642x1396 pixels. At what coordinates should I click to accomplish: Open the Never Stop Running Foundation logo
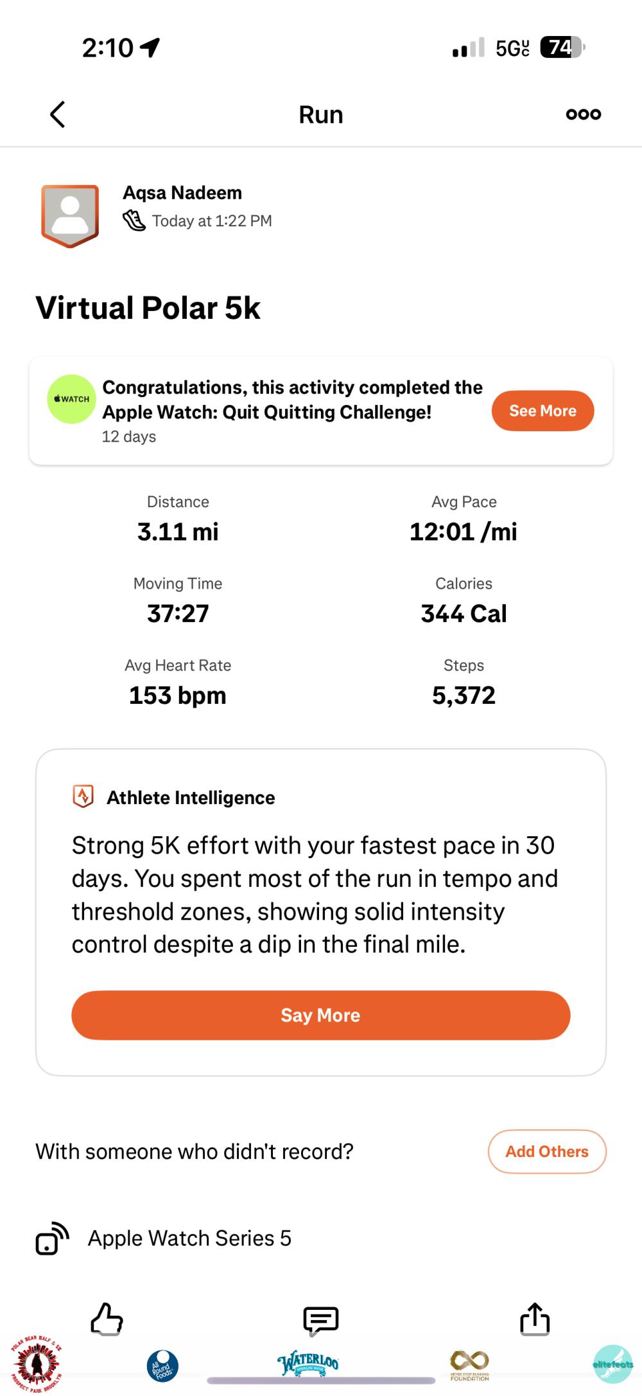coord(469,1365)
